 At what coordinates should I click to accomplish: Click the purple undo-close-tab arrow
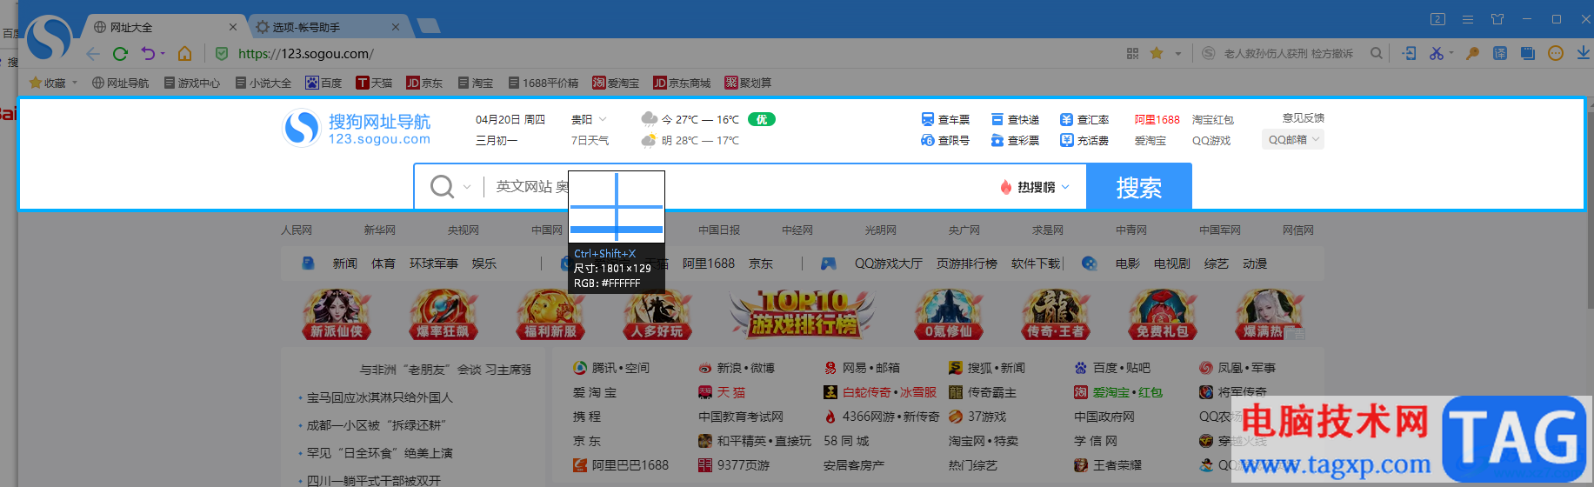(x=148, y=54)
